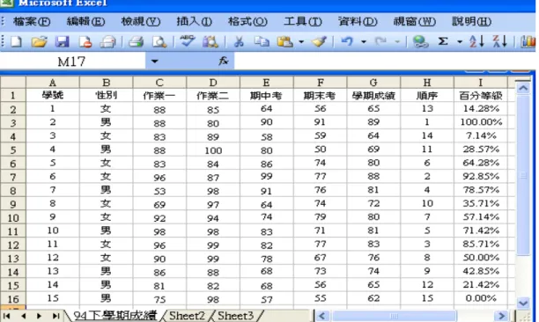Select the 0.00% cell in row 16
The image size is (539, 322).
tap(481, 298)
